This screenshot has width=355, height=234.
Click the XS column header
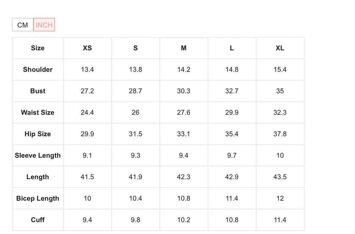point(87,48)
